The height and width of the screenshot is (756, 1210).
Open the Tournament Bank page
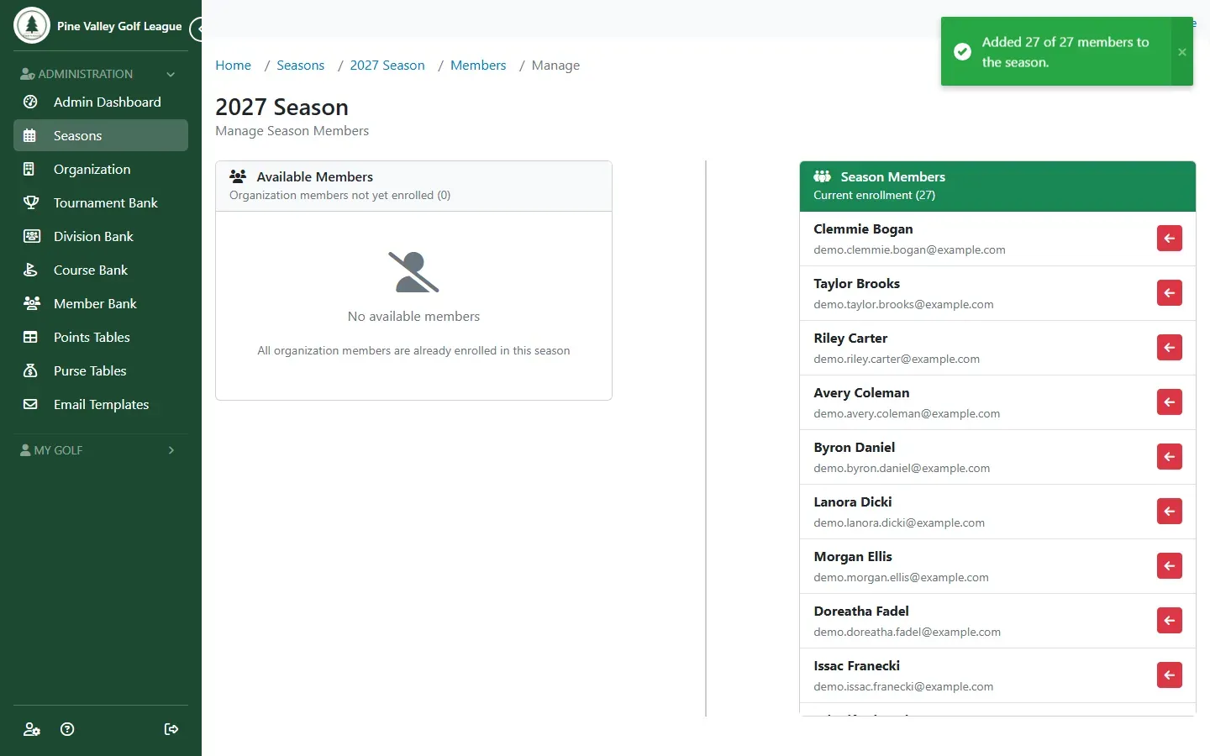tap(101, 202)
